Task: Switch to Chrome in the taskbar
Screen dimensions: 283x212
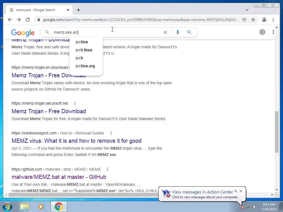Action: coord(59,206)
